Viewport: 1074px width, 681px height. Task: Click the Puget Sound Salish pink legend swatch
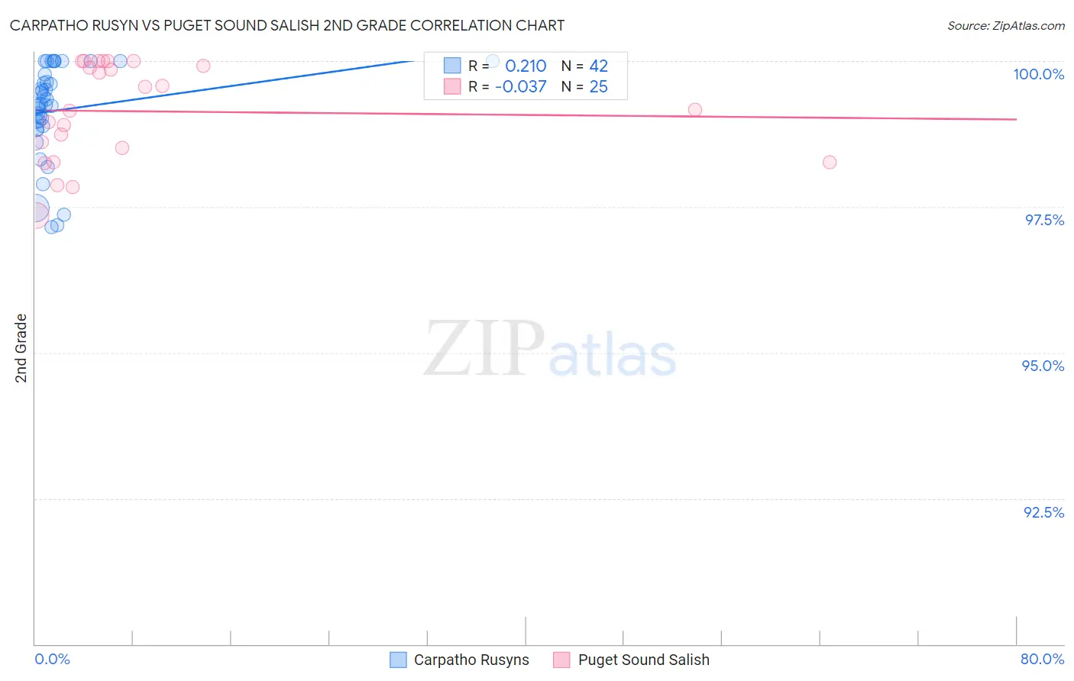pos(562,660)
